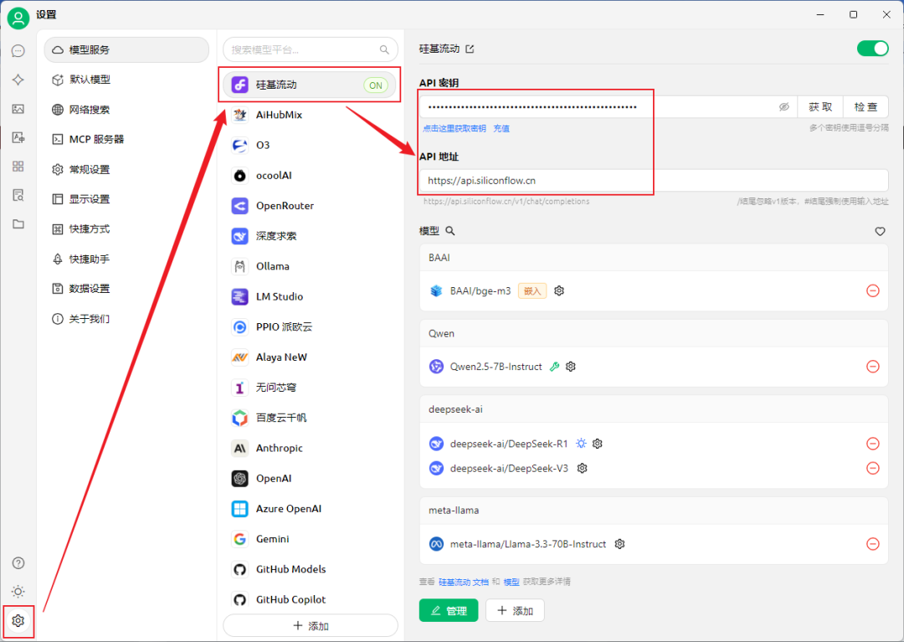Open 数据设置 settings menu

[x=126, y=289]
